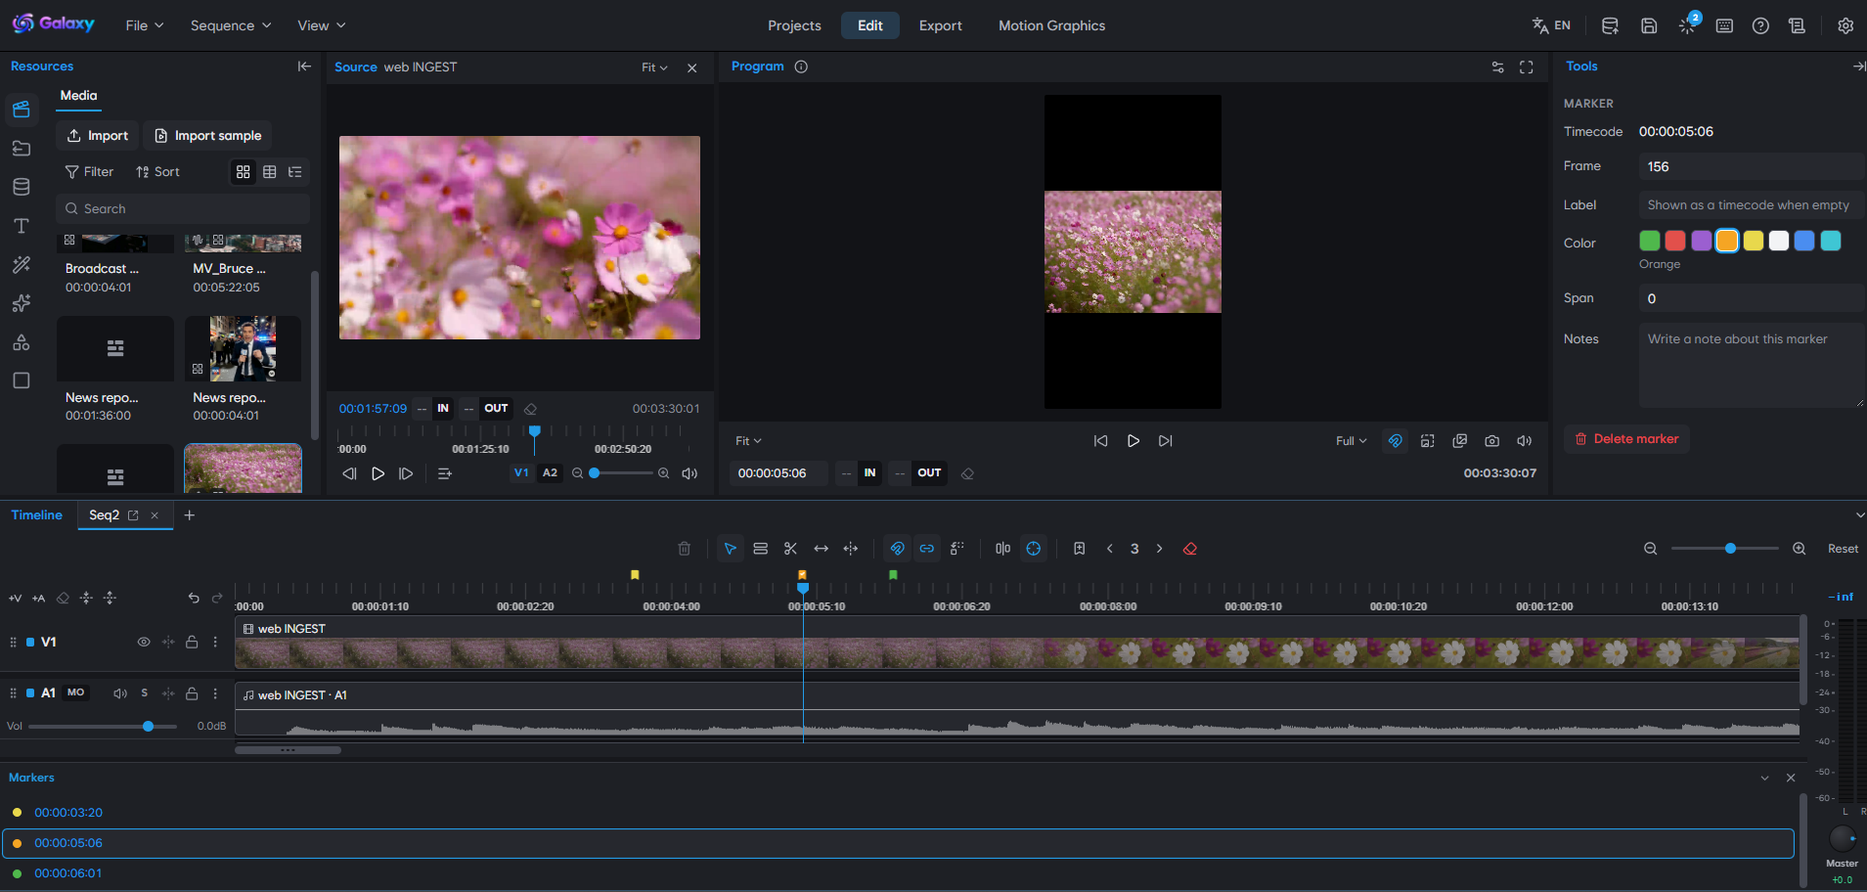Click Reset next to timeline zoom

(x=1843, y=549)
